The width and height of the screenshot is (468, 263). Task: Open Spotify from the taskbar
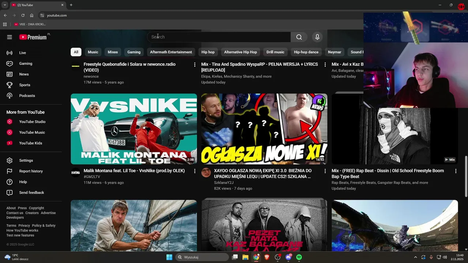(x=299, y=257)
